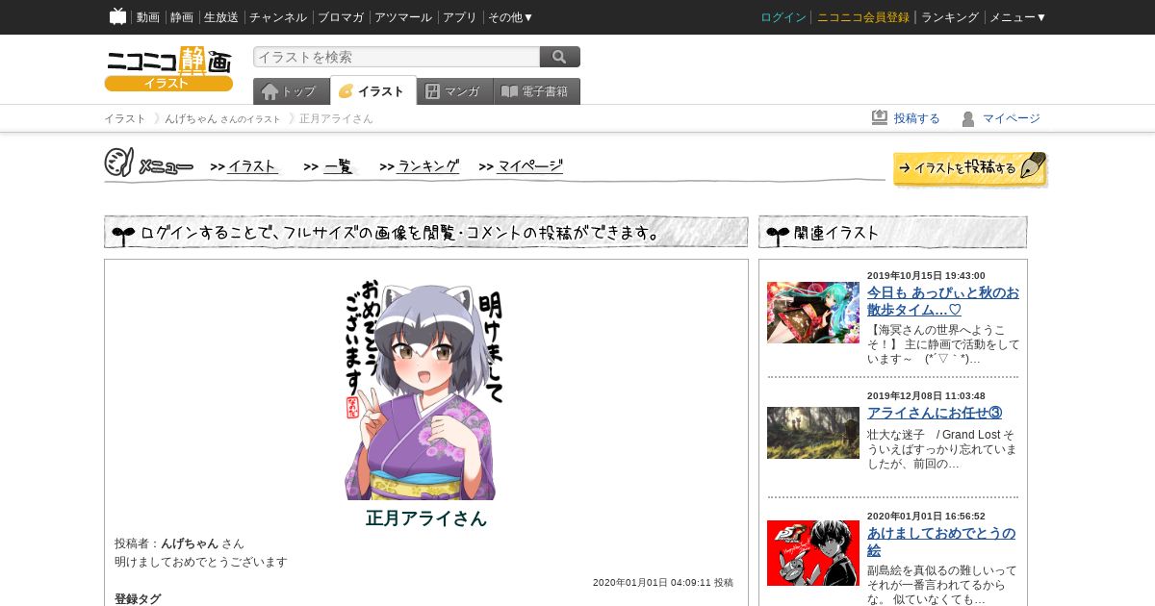Open the Hatsune Miku related thumbnail
1155x606 pixels.
click(813, 313)
